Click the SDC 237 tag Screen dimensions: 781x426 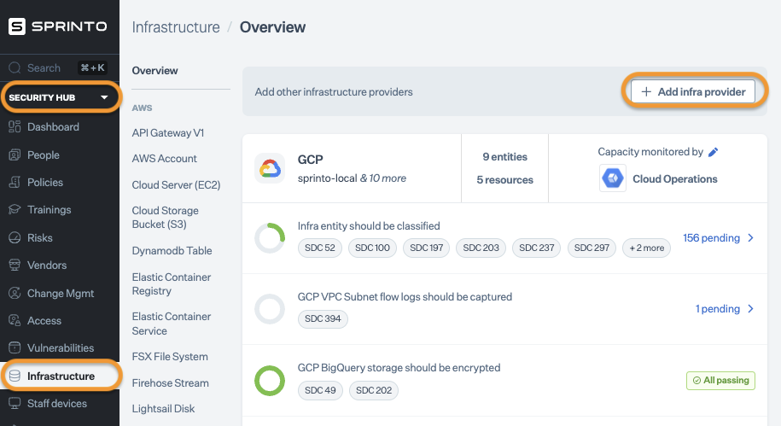pos(536,248)
